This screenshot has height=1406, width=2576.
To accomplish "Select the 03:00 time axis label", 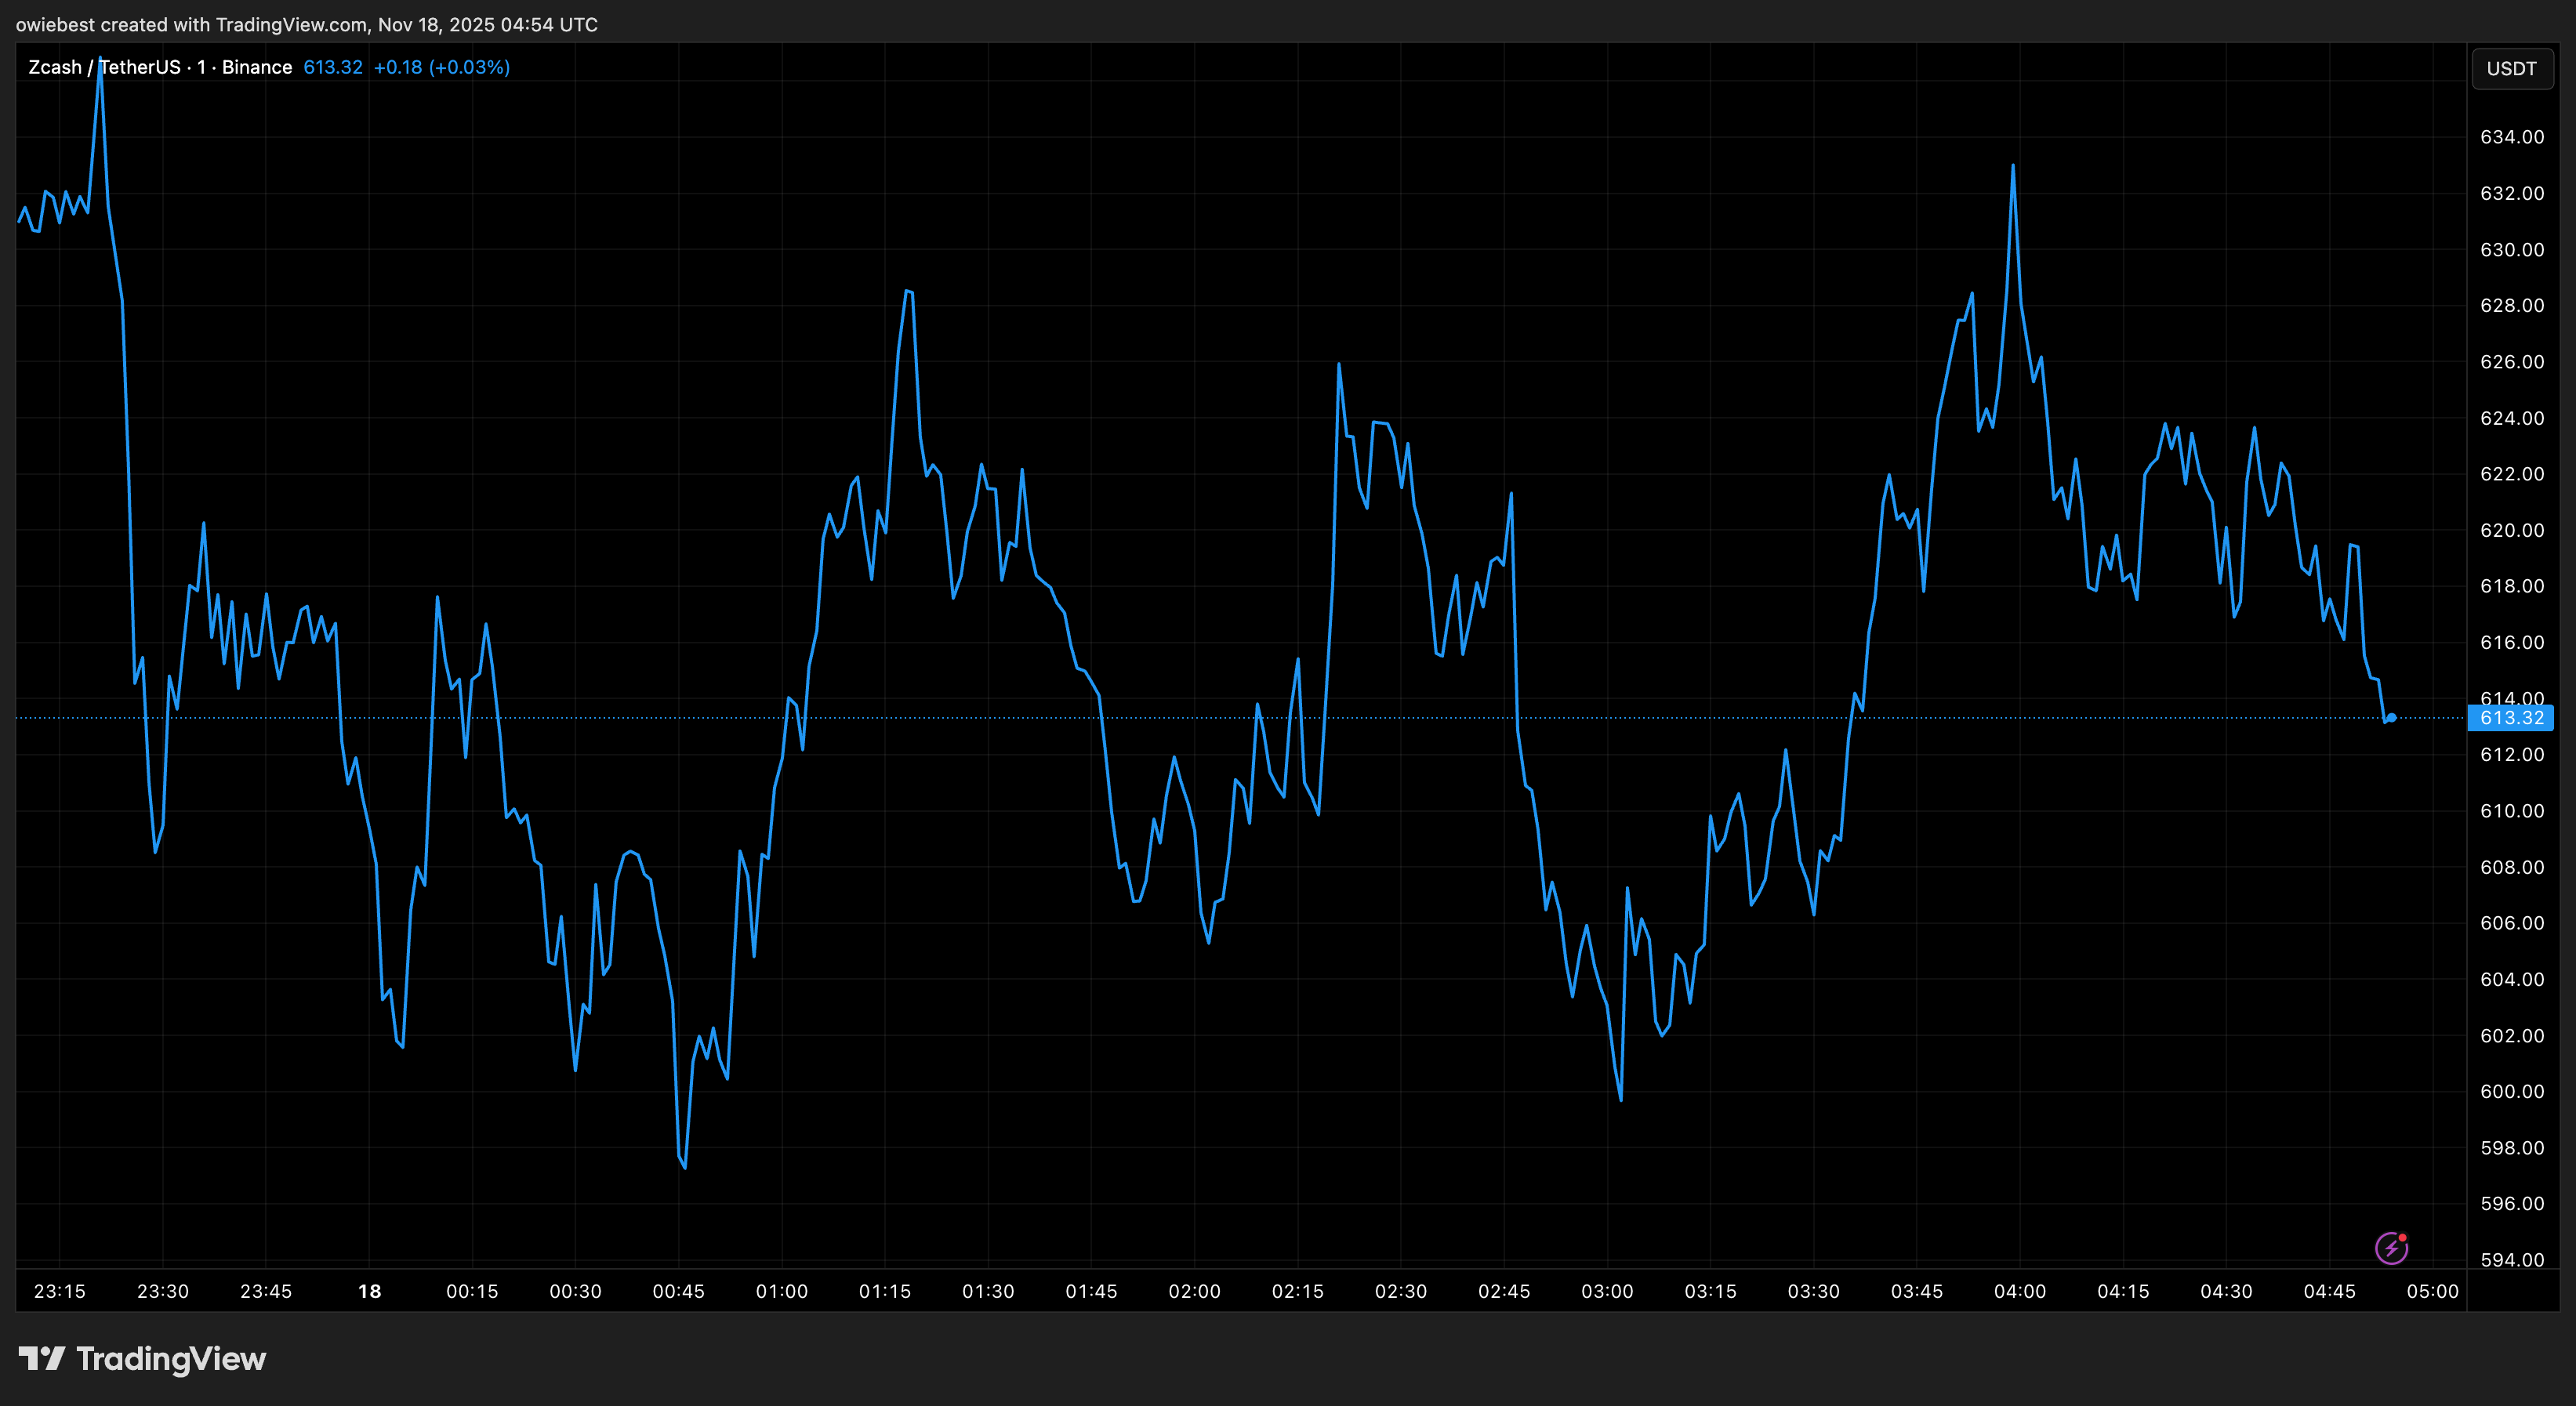I will [x=1606, y=1291].
